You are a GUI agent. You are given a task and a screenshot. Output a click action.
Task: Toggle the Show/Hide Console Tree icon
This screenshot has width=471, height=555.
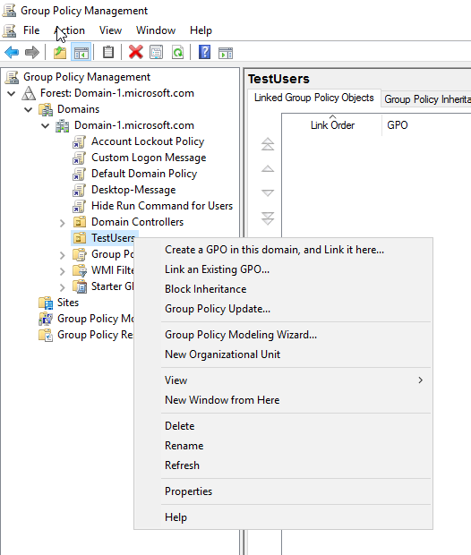(81, 53)
